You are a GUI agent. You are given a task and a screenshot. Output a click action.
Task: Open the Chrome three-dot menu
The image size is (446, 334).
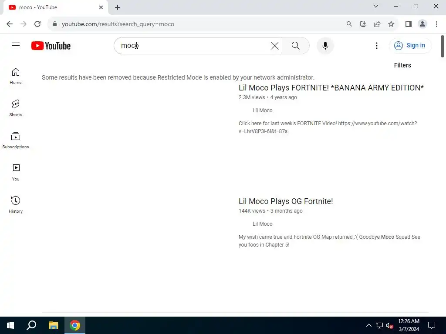point(436,24)
